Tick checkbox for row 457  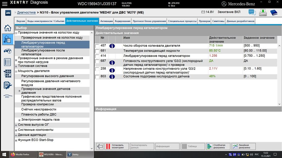(x=97, y=46)
